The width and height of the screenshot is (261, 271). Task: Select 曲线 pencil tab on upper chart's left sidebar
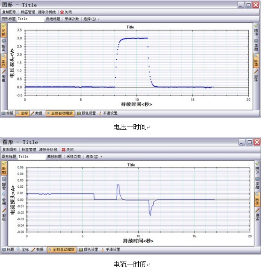tap(4, 76)
